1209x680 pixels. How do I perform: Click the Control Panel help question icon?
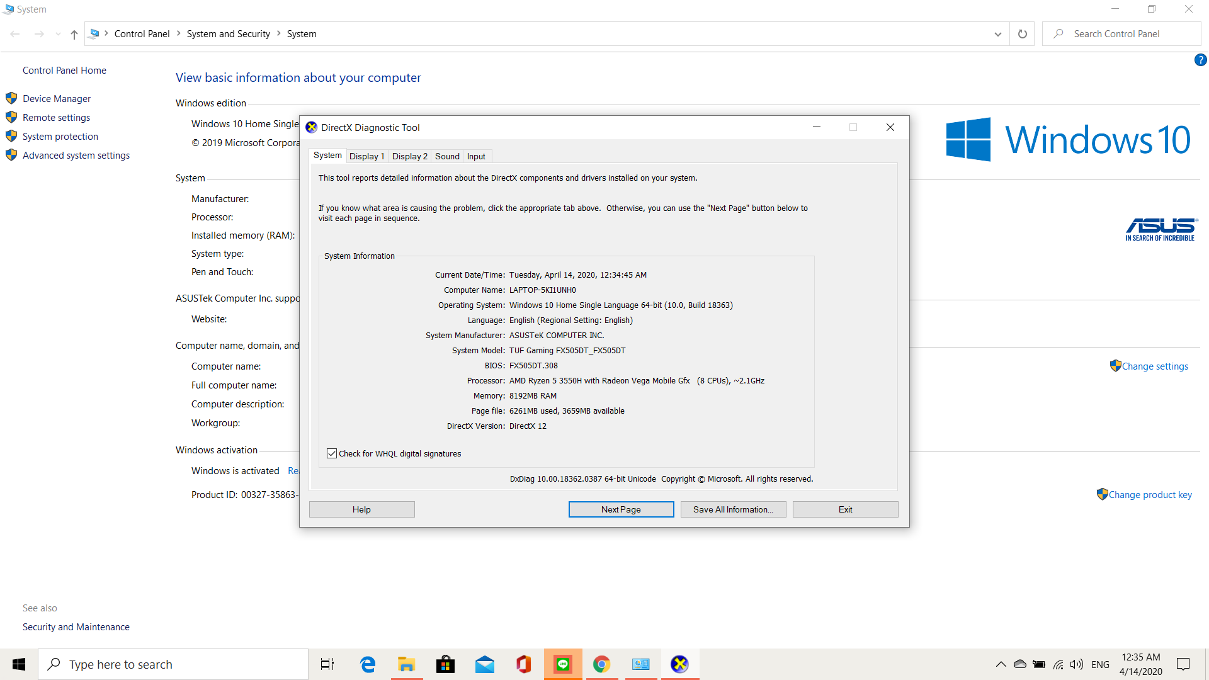(1200, 60)
